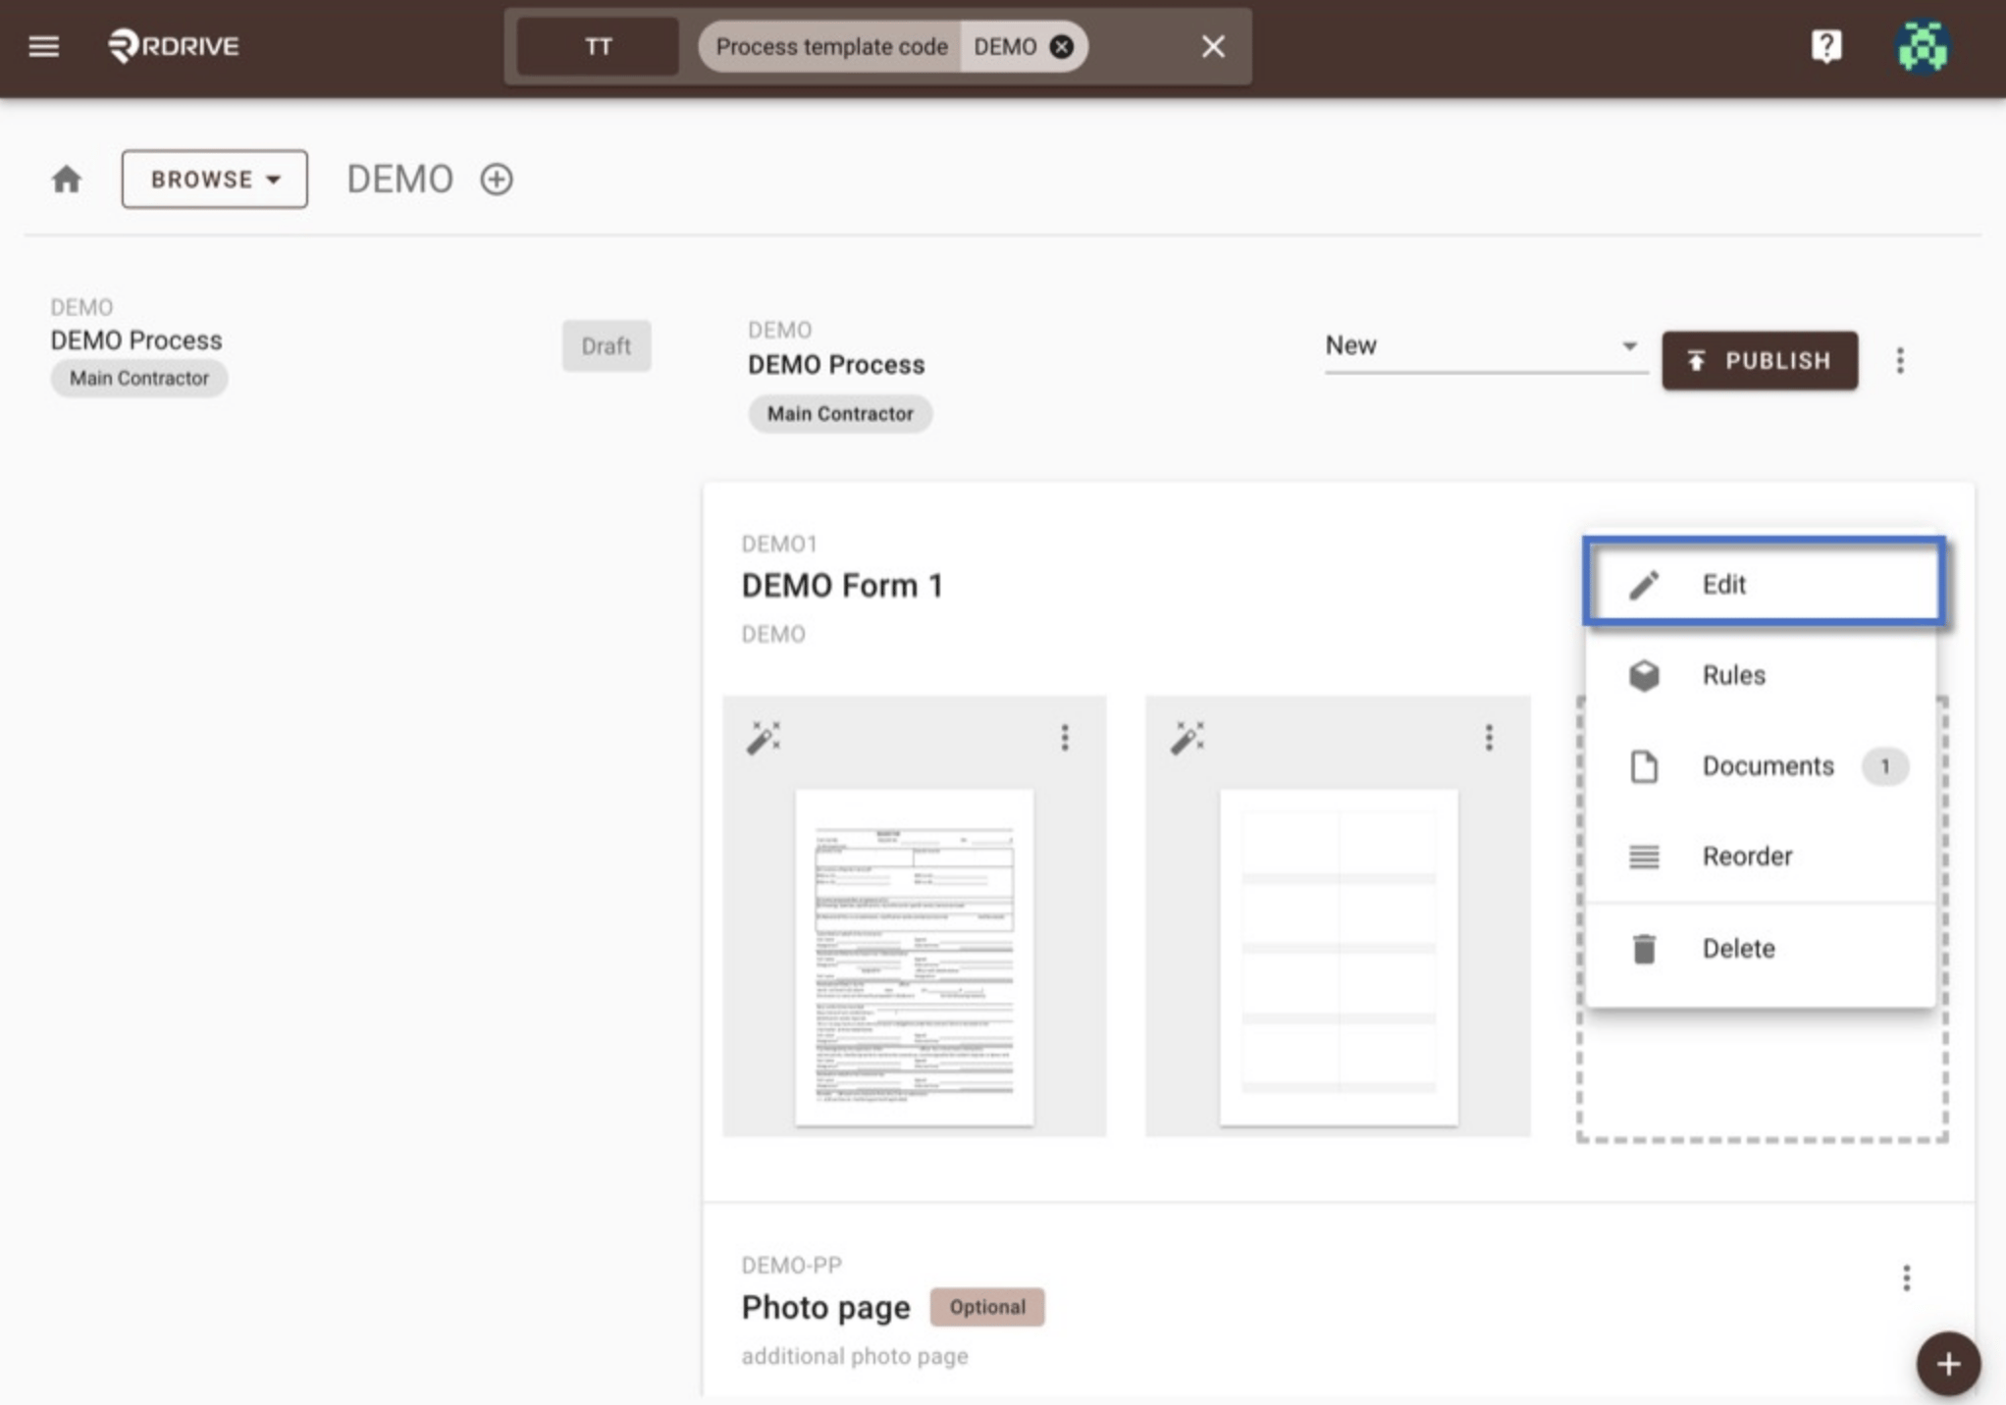This screenshot has height=1405, width=2006.
Task: Click the Process template code chip label
Action: tap(831, 46)
